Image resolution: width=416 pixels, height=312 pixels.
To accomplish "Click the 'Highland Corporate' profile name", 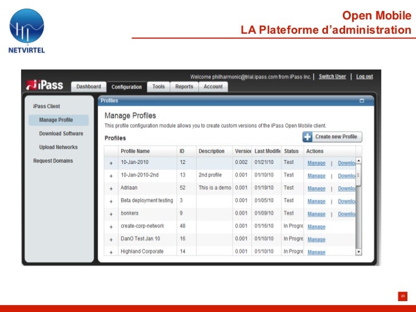I will tap(142, 251).
